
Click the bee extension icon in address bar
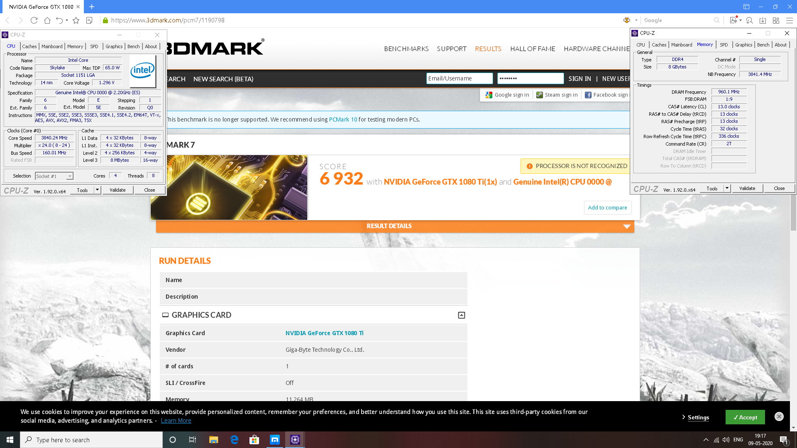[x=627, y=20]
